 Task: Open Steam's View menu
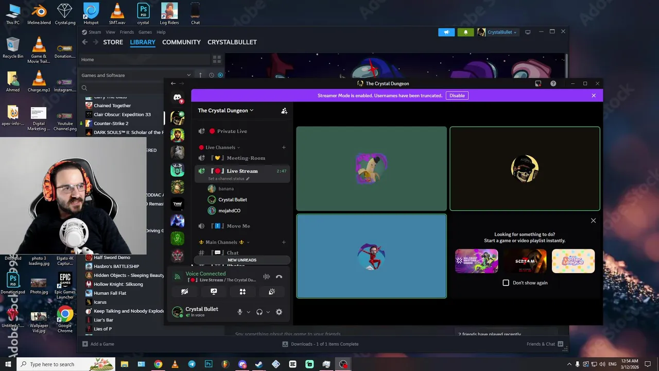110,32
